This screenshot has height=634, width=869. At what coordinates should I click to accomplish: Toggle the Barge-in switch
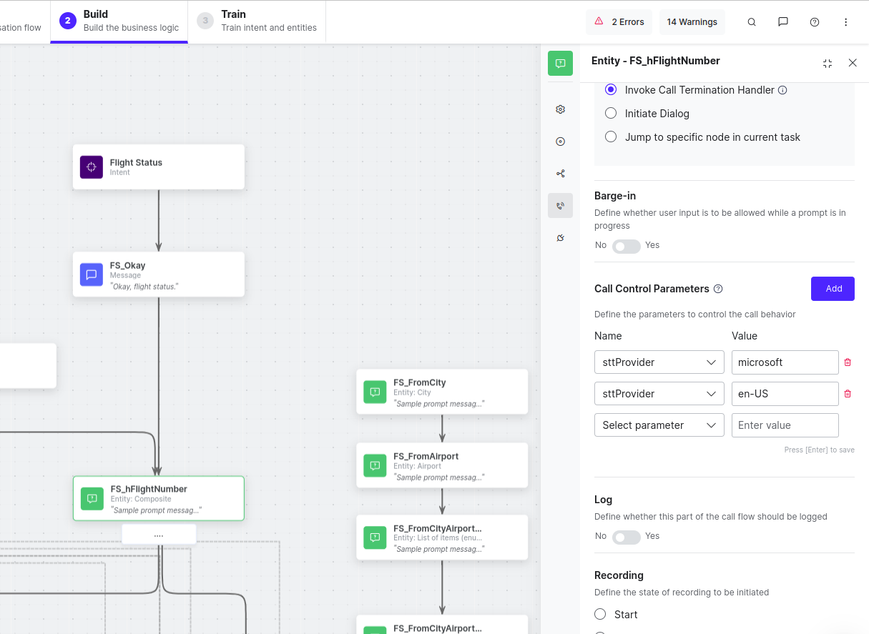626,246
